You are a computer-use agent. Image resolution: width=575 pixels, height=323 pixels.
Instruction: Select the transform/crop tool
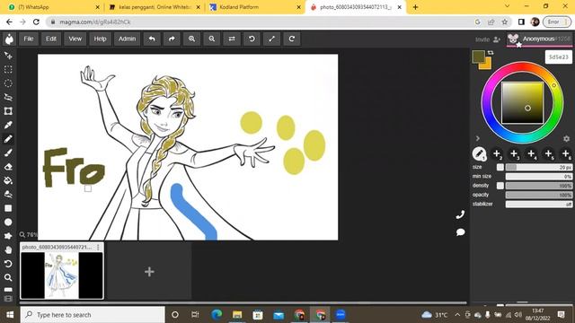click(8, 111)
